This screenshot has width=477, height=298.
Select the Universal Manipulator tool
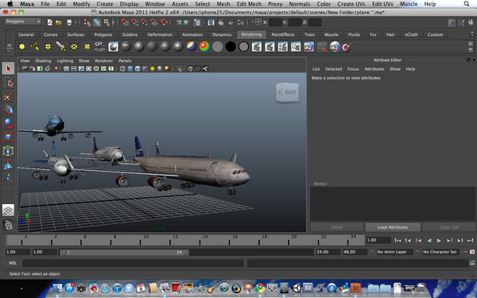pyautogui.click(x=8, y=151)
